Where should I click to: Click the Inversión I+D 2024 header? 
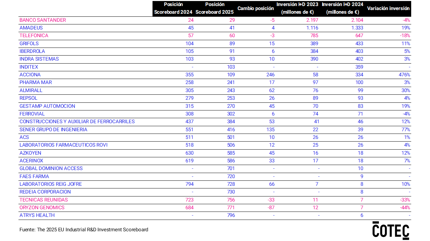(343, 8)
